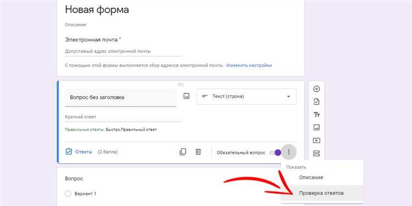The height and width of the screenshot is (206, 412).
Task: Click the answer key checkmark icon
Action: coord(69,152)
